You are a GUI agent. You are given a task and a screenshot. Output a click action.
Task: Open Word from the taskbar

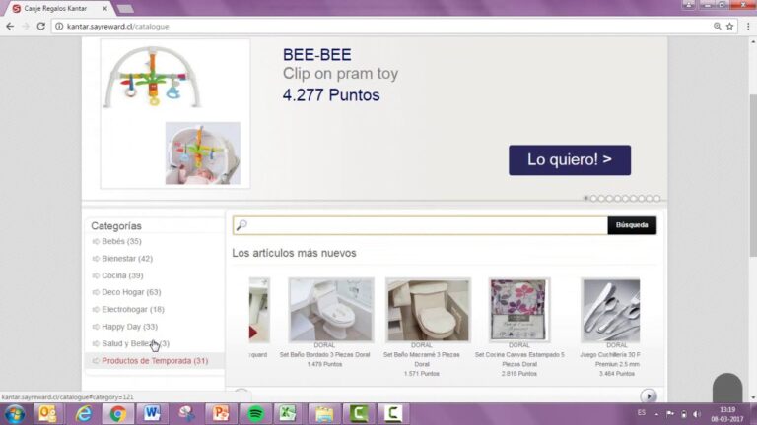click(152, 414)
